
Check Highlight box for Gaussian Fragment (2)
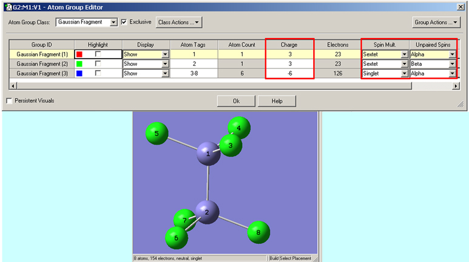click(97, 64)
